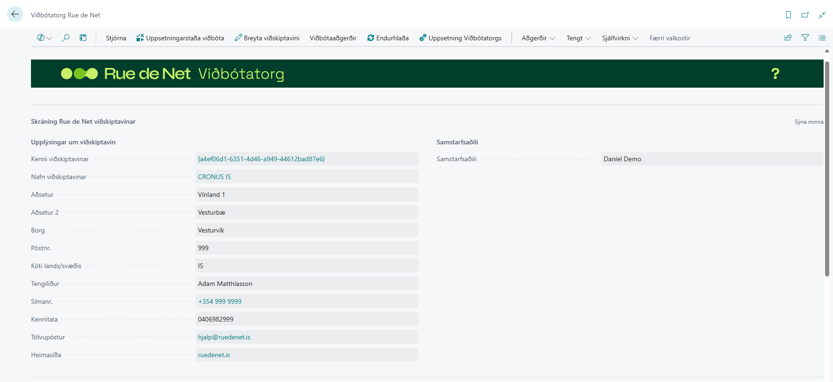This screenshot has width=833, height=382.
Task: Open the hjalp@ruedenet.is email link
Action: coord(224,337)
